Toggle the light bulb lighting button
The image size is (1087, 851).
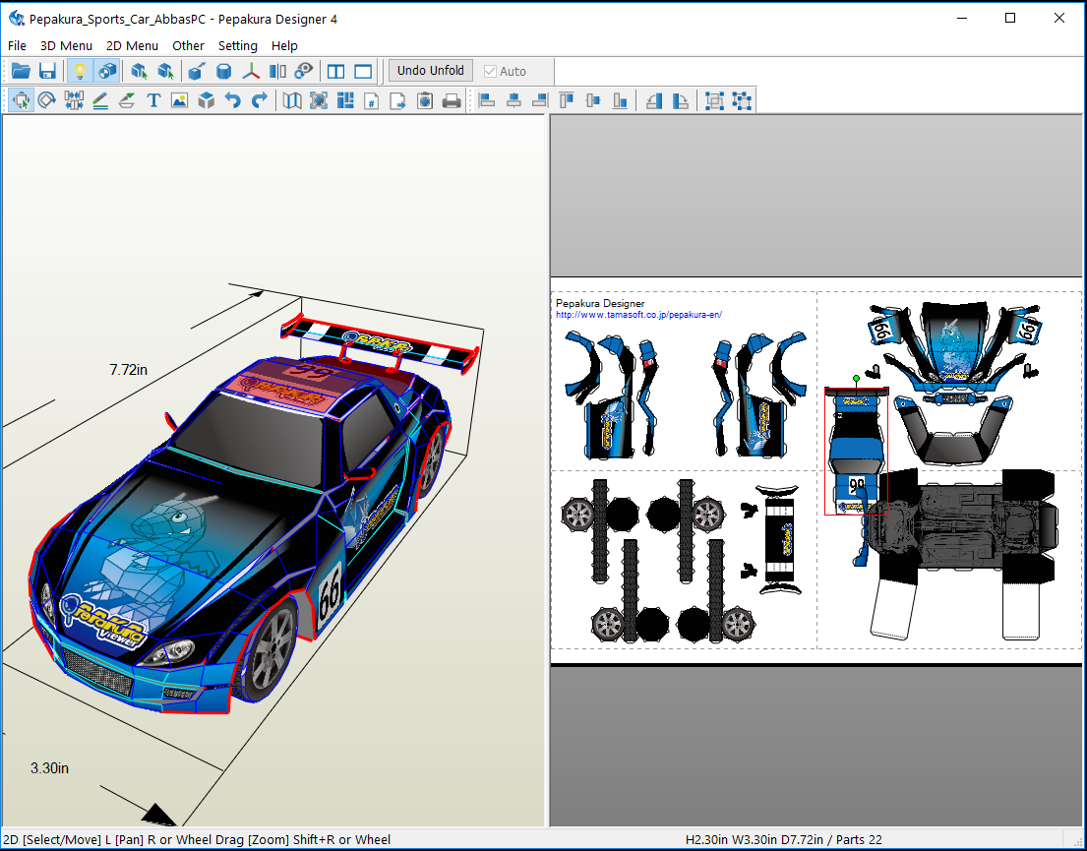point(80,71)
